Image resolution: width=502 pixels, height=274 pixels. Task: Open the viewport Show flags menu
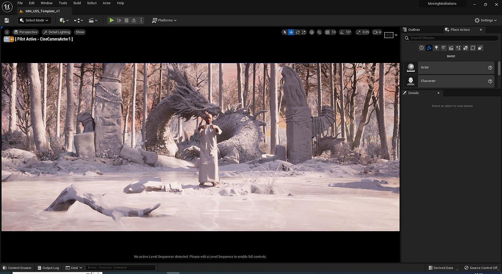tap(80, 32)
